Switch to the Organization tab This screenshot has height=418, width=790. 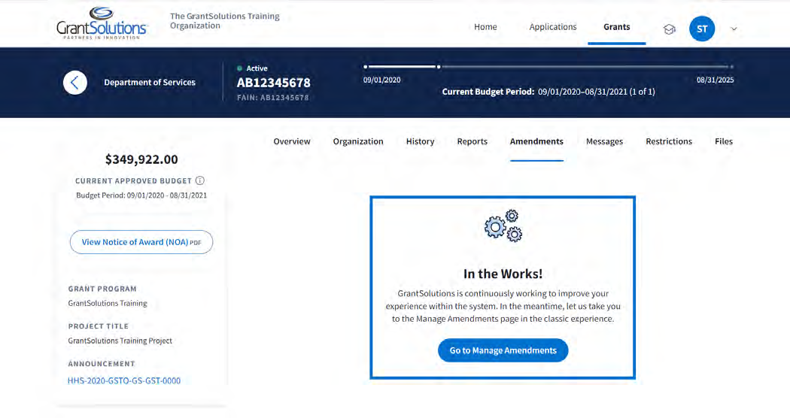coord(358,141)
